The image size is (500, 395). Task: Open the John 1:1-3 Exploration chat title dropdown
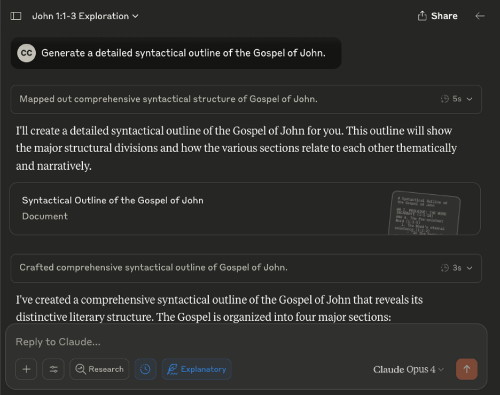point(85,16)
